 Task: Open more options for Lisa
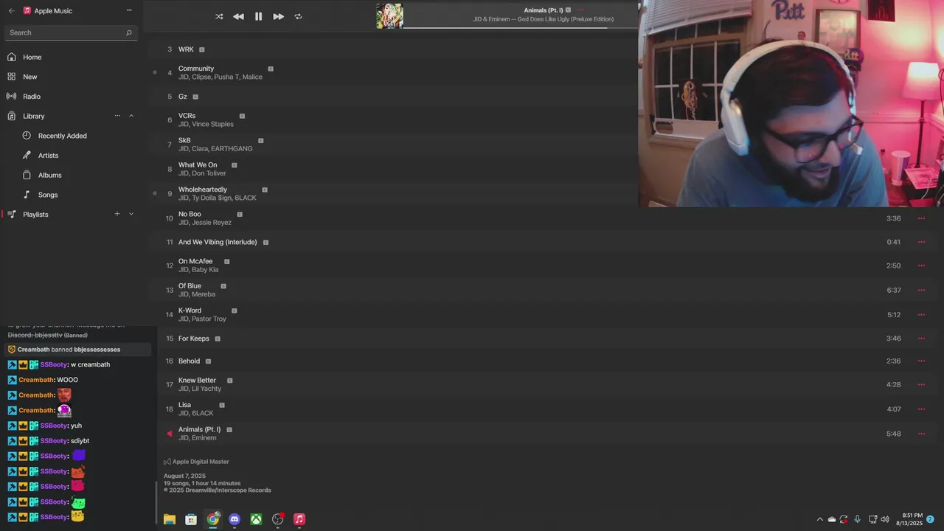921,409
